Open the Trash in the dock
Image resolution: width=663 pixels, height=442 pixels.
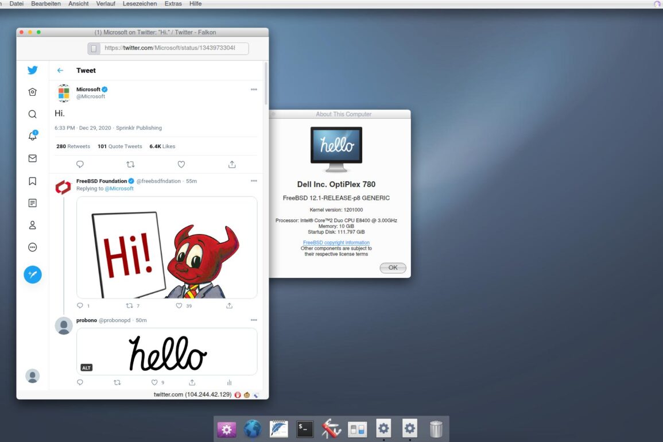[436, 429]
